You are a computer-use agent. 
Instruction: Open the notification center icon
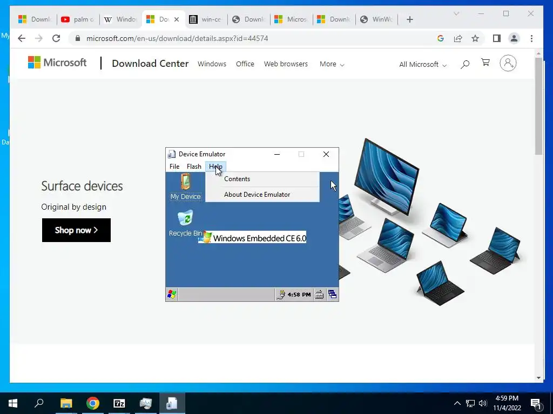tap(535, 403)
